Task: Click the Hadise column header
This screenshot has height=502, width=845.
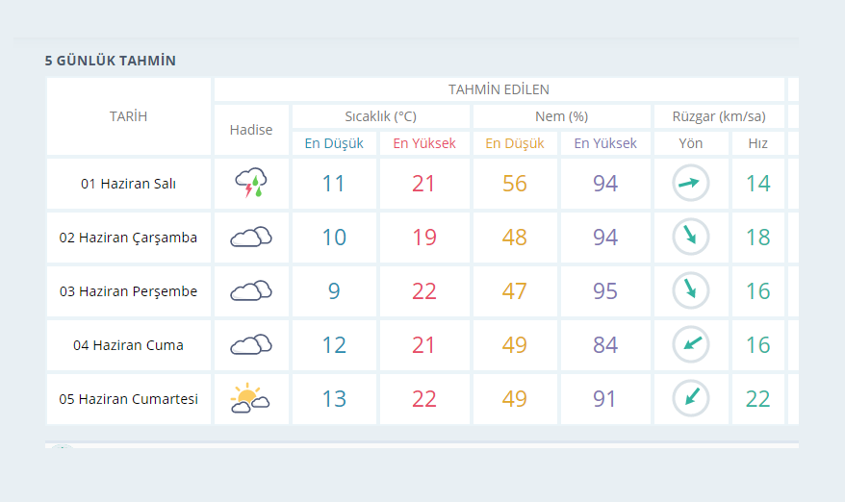Action: click(250, 130)
